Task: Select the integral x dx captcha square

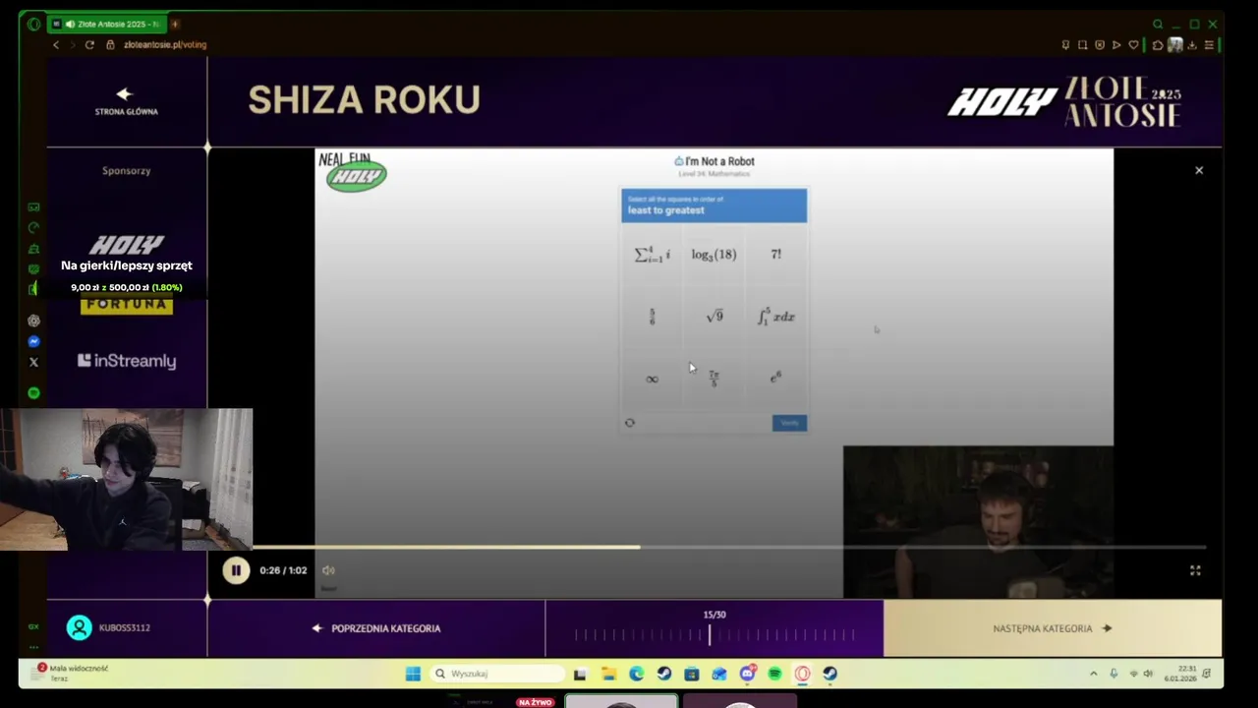Action: pos(776,316)
